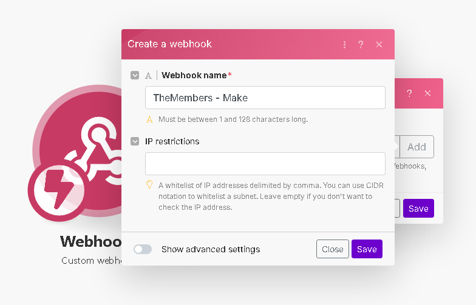Click the yellow text icon before character limit hint

coord(149,119)
